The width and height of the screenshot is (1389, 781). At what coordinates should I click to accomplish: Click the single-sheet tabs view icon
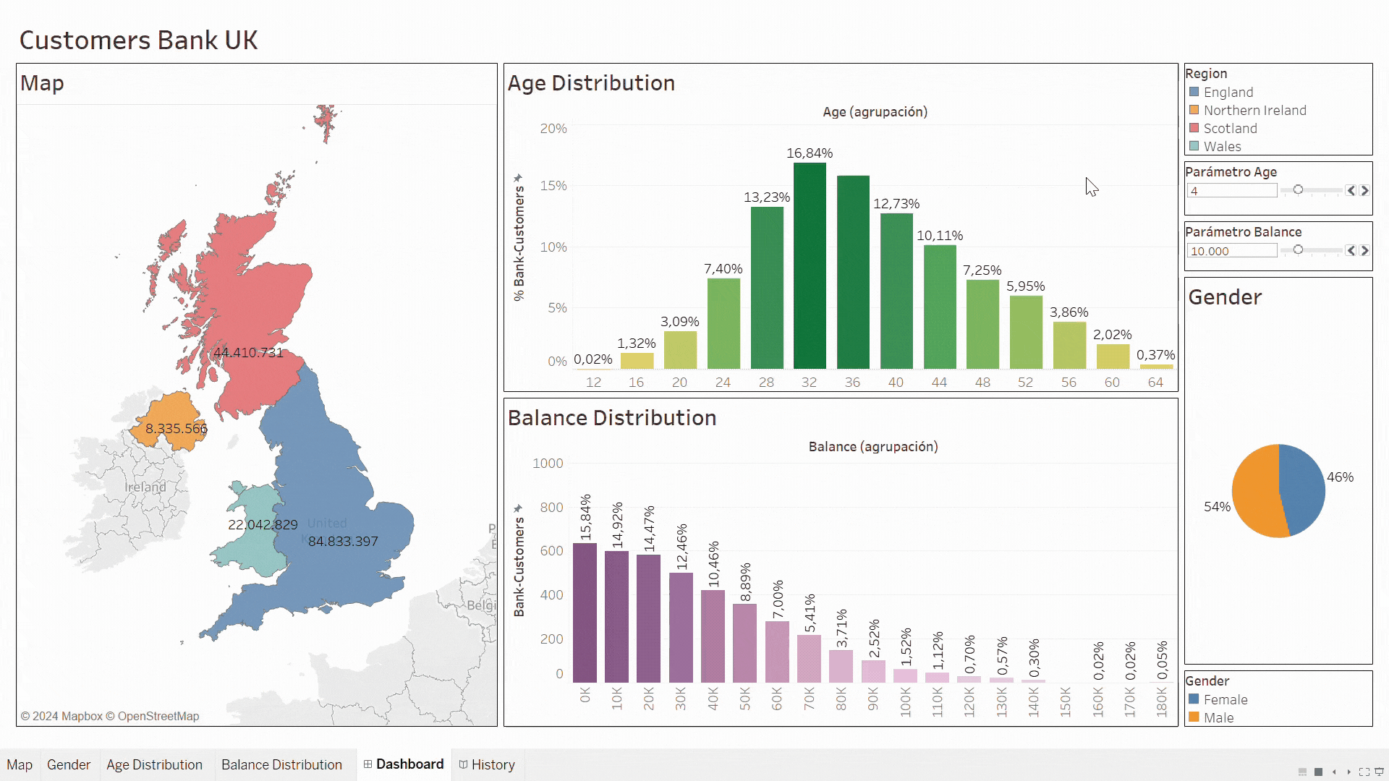pos(1318,772)
